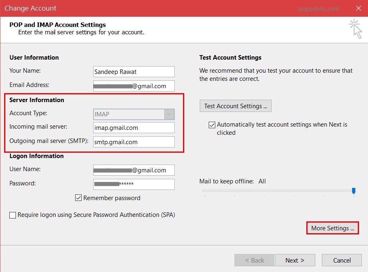Click into the Email Address field
Viewport: 368px width, 272px height.
point(134,86)
